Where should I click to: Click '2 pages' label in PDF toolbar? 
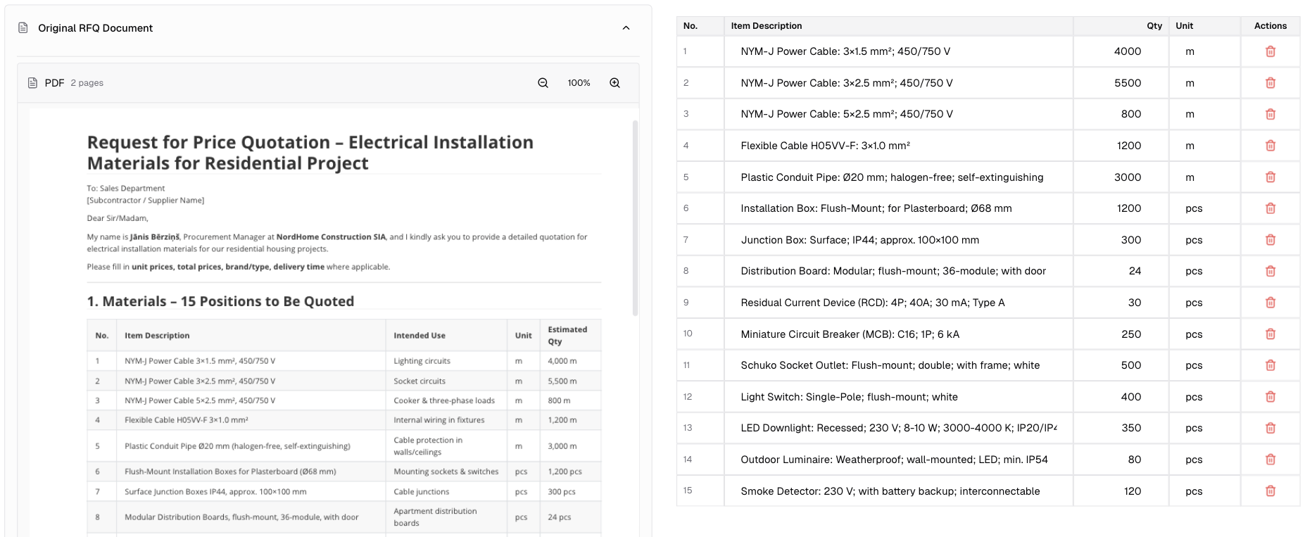point(87,83)
